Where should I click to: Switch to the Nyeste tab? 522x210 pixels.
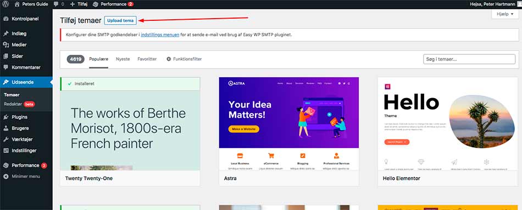123,59
